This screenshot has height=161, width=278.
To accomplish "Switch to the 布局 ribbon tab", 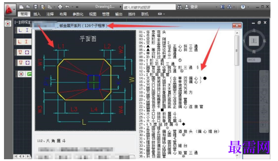I will [63, 14].
